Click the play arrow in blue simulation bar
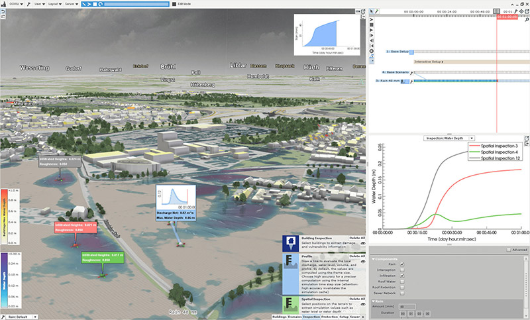530x320 pixels. click(x=89, y=4)
